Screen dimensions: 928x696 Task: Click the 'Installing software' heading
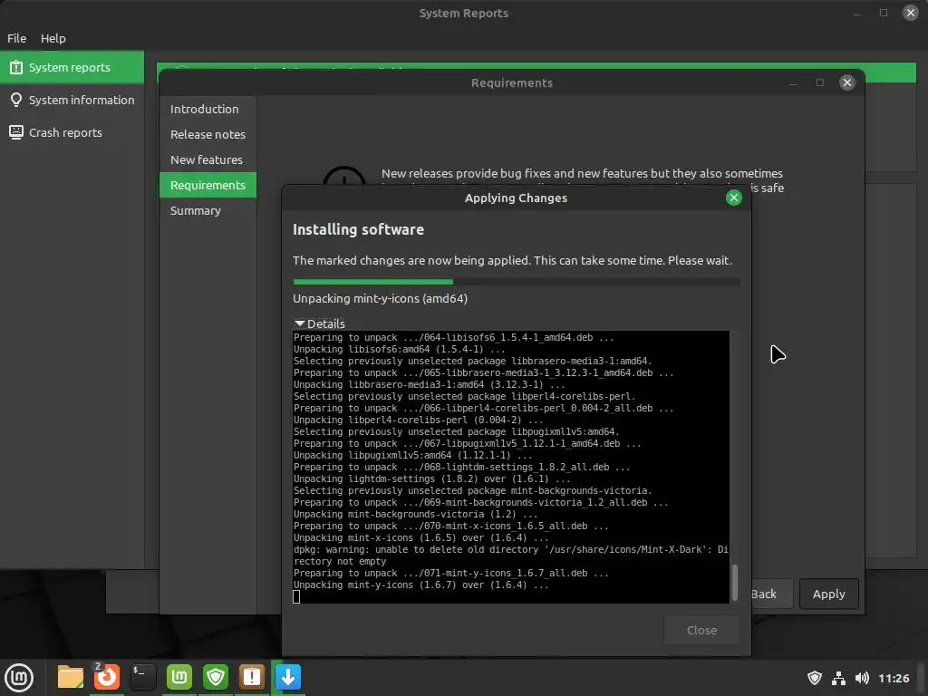click(x=358, y=229)
